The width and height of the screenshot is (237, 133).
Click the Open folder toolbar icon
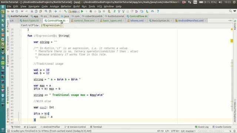[x=8, y=11]
